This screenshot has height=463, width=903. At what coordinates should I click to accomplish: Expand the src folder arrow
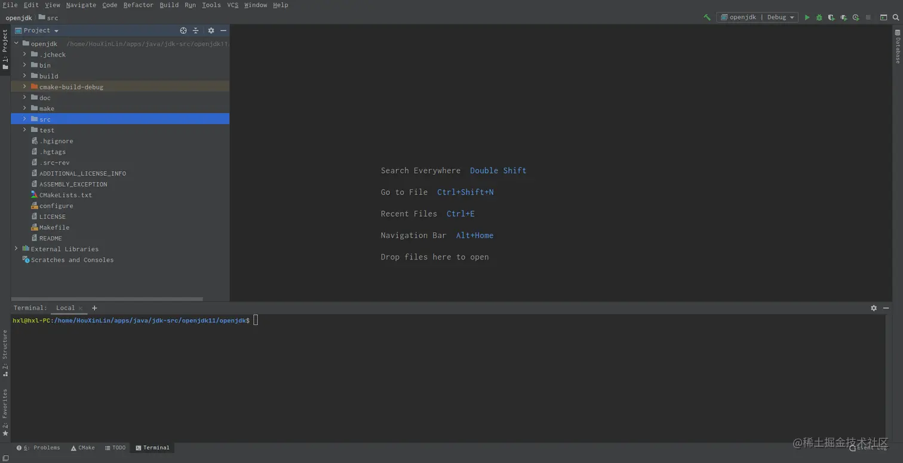pos(24,119)
